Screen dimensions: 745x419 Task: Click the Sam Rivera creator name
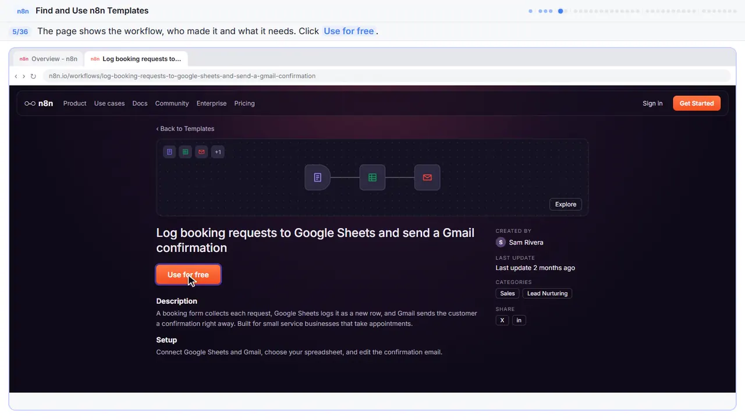(x=526, y=242)
